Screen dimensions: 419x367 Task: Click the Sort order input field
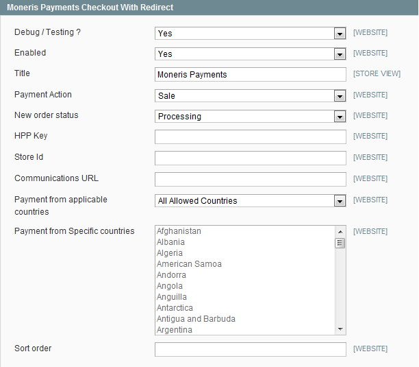251,349
